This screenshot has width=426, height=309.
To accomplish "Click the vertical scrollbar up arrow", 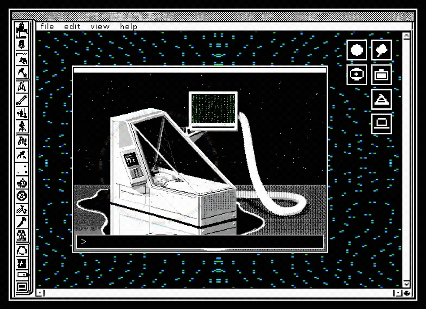I will pyautogui.click(x=406, y=36).
